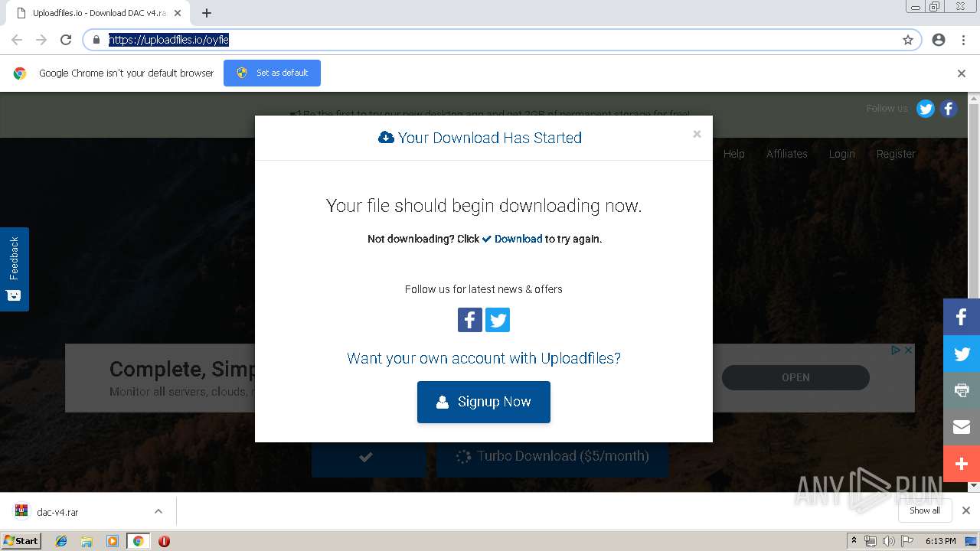Click the print share side button

[x=962, y=390]
